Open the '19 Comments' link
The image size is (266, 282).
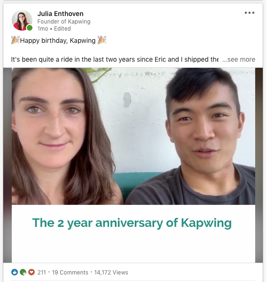click(x=70, y=273)
